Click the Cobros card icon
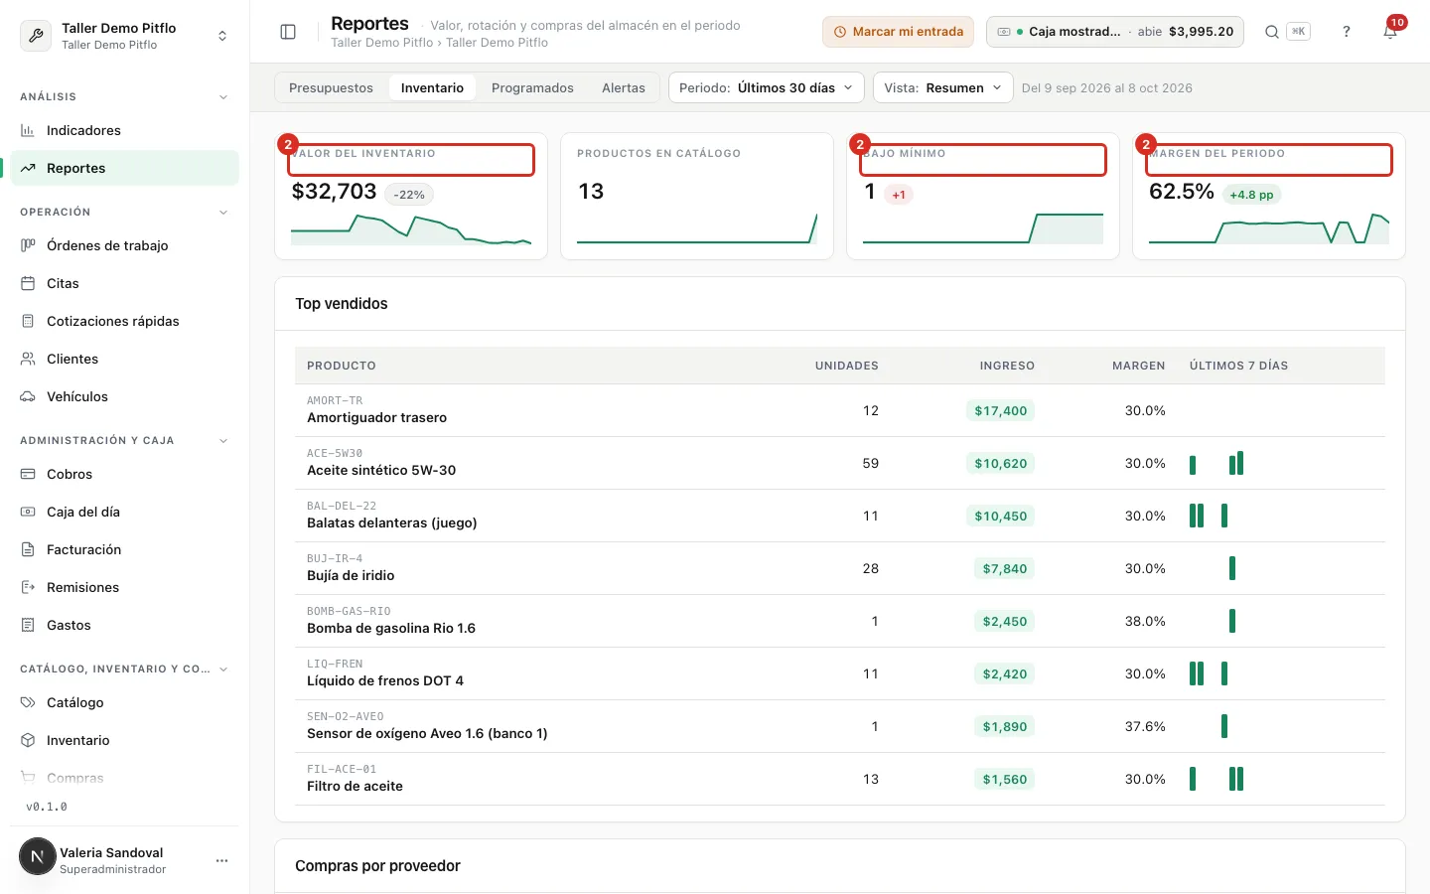Screen dimensions: 1430x894 (x=28, y=474)
